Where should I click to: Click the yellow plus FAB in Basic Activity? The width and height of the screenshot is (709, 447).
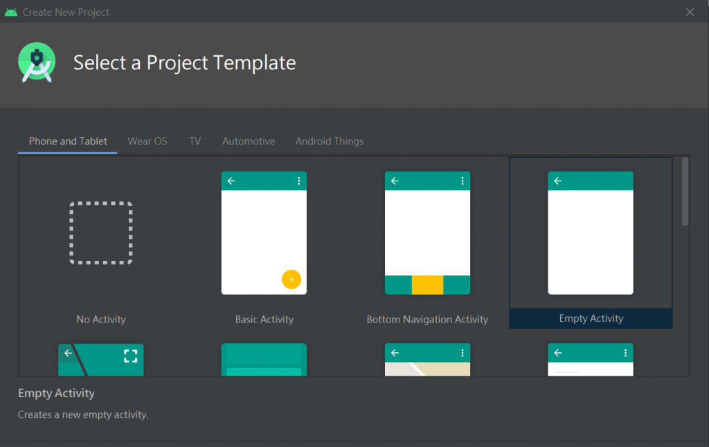[291, 280]
